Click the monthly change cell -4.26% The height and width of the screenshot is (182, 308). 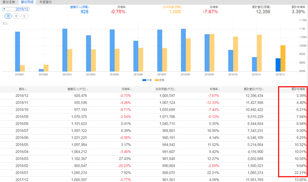coord(125,103)
